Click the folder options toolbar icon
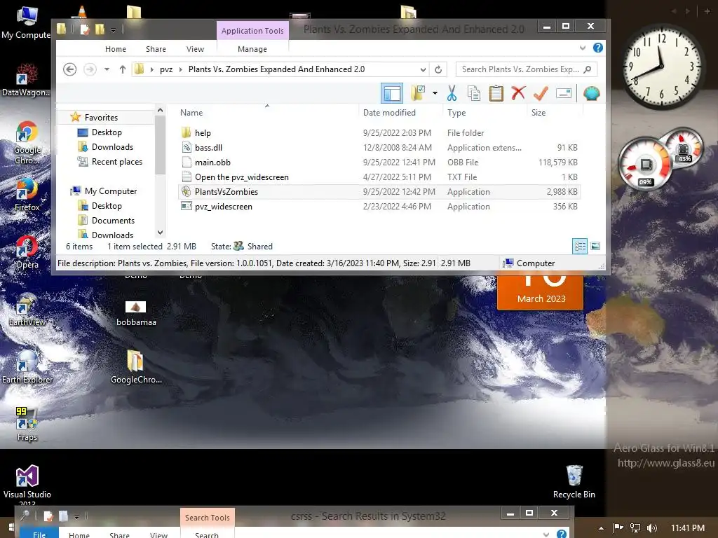The height and width of the screenshot is (538, 718). (418, 93)
